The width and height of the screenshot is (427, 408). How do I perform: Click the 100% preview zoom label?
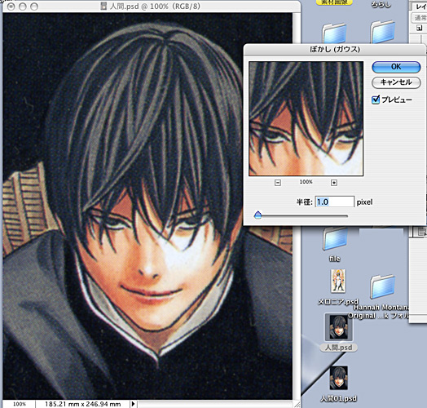point(306,182)
